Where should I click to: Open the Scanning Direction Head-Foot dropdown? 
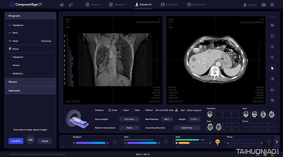[187, 128]
